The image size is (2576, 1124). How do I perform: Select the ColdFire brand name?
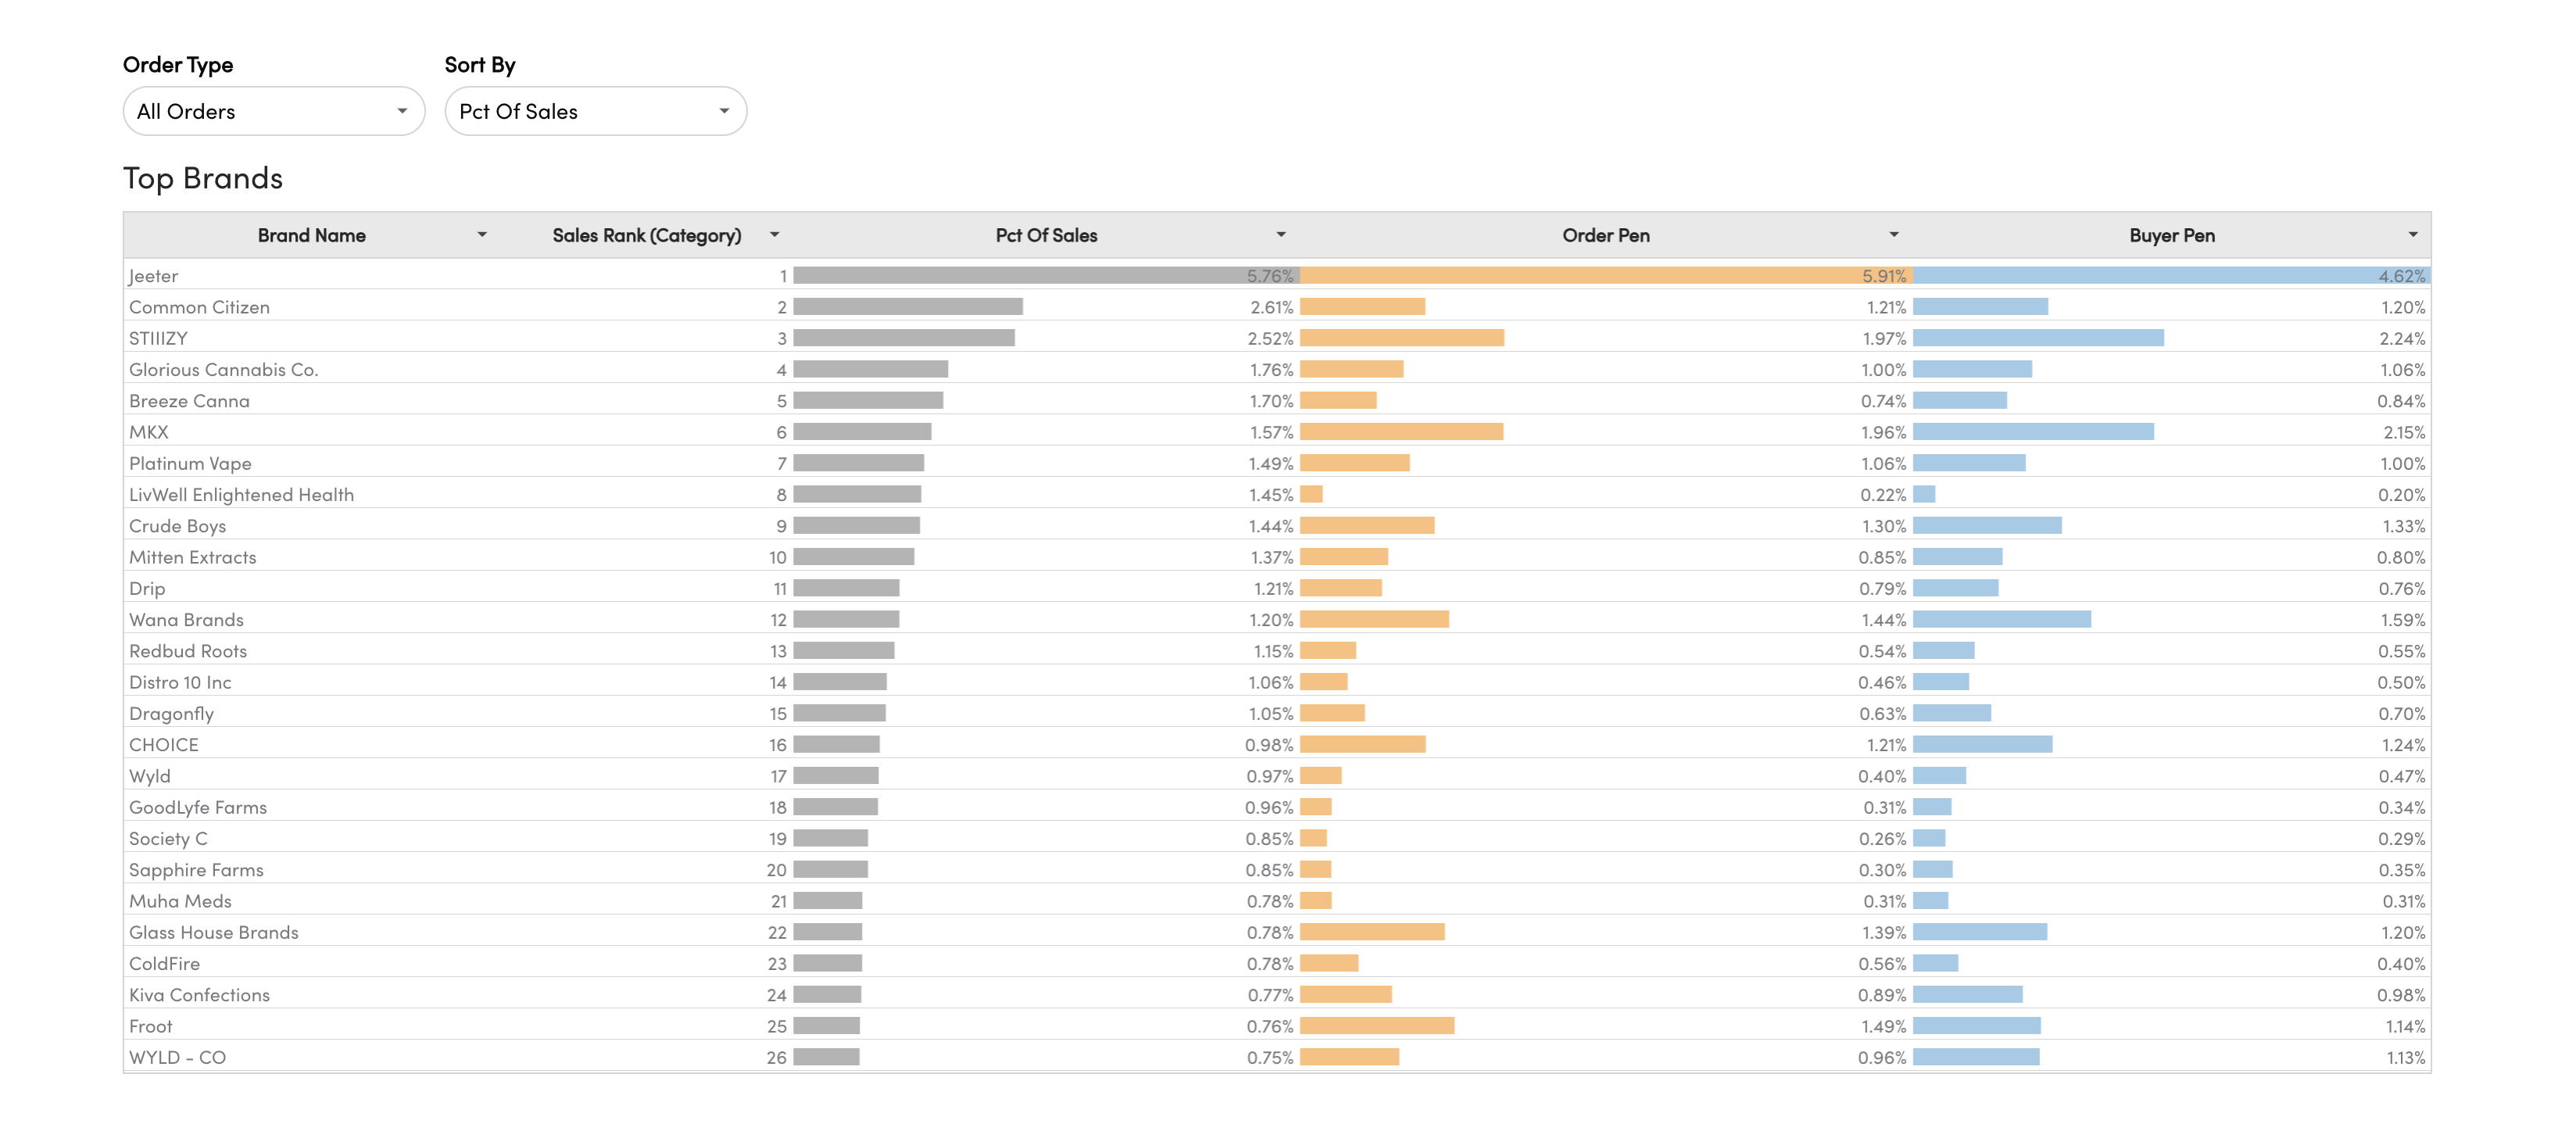(x=164, y=963)
